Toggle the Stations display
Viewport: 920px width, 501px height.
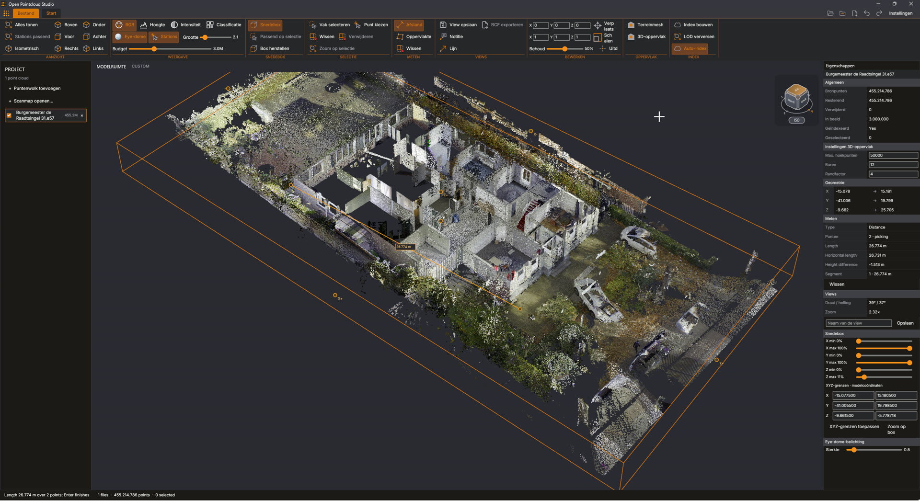[x=164, y=37]
